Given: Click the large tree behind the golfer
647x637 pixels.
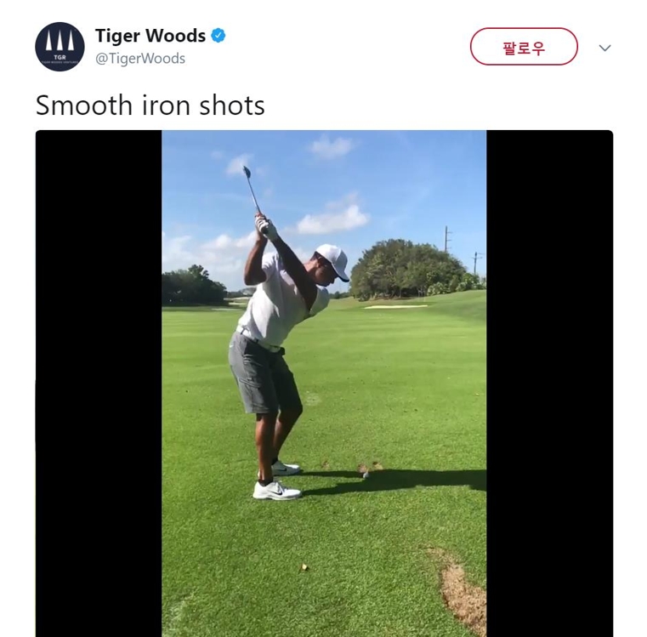Looking at the screenshot, I should (x=406, y=269).
